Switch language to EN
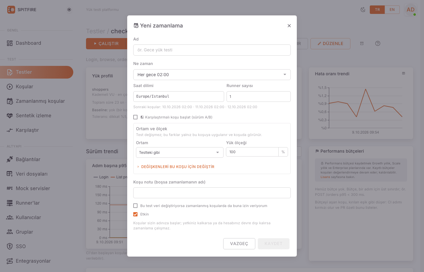This screenshot has width=424, height=272. (392, 10)
